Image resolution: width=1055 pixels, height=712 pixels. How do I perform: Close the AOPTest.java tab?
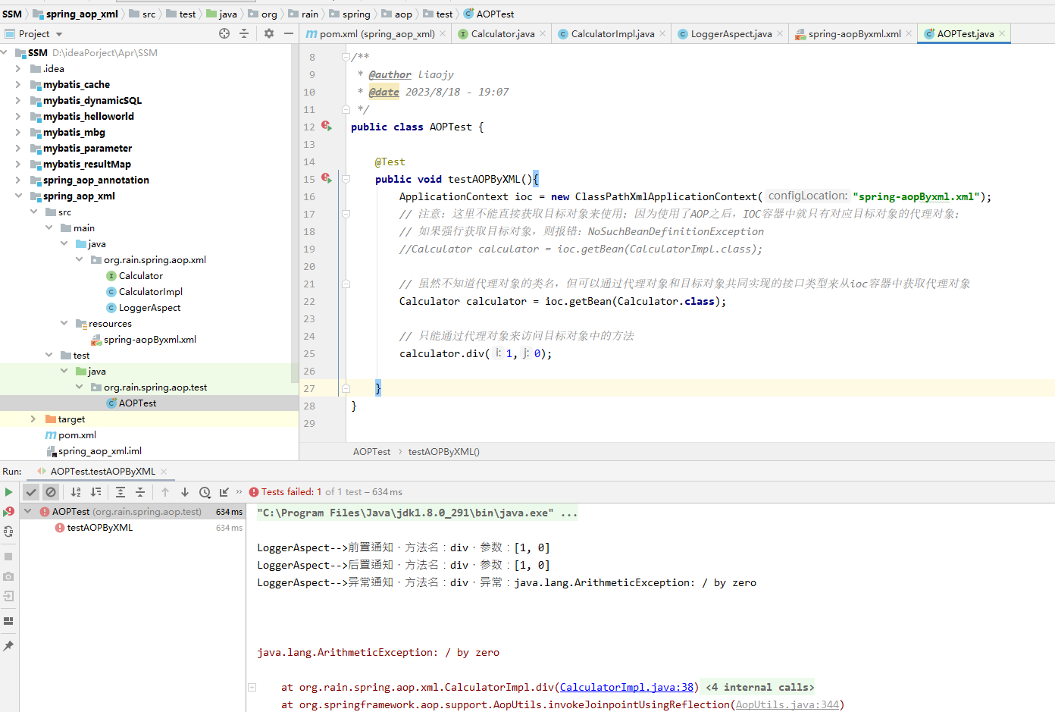(1002, 33)
